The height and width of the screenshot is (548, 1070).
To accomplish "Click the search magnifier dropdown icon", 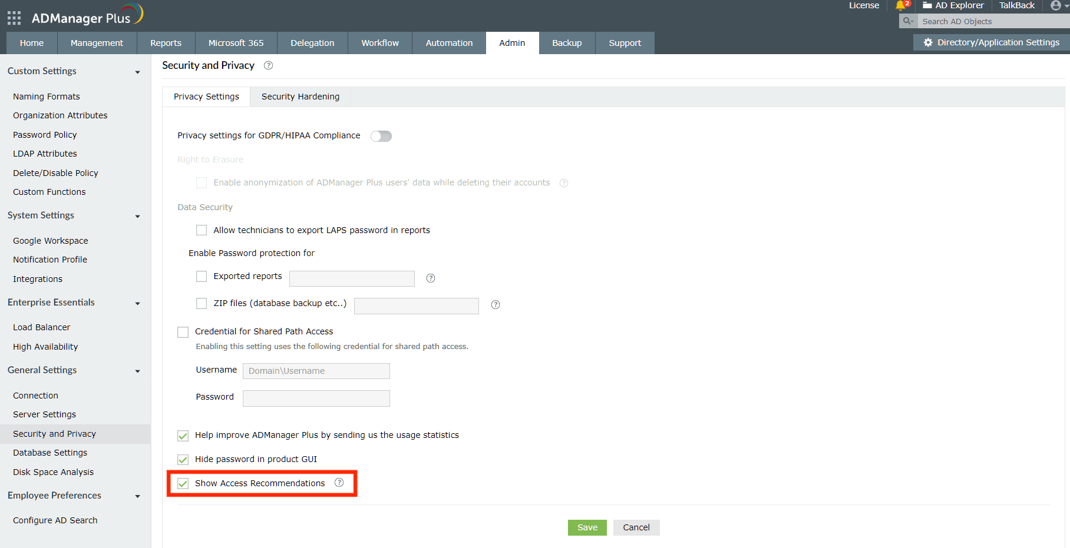I will (909, 21).
